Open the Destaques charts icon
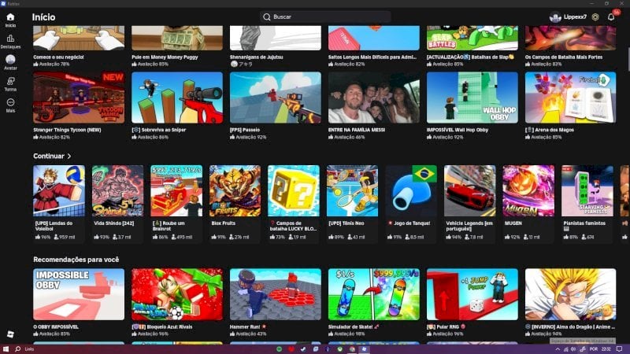Image resolution: width=630 pixels, height=354 pixels. coord(10,39)
